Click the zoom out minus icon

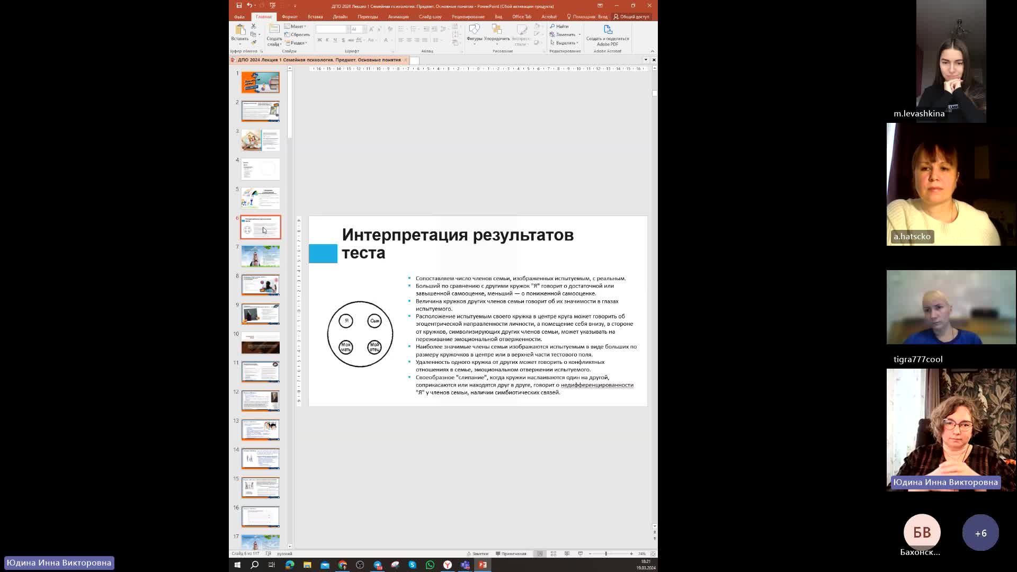pos(590,553)
